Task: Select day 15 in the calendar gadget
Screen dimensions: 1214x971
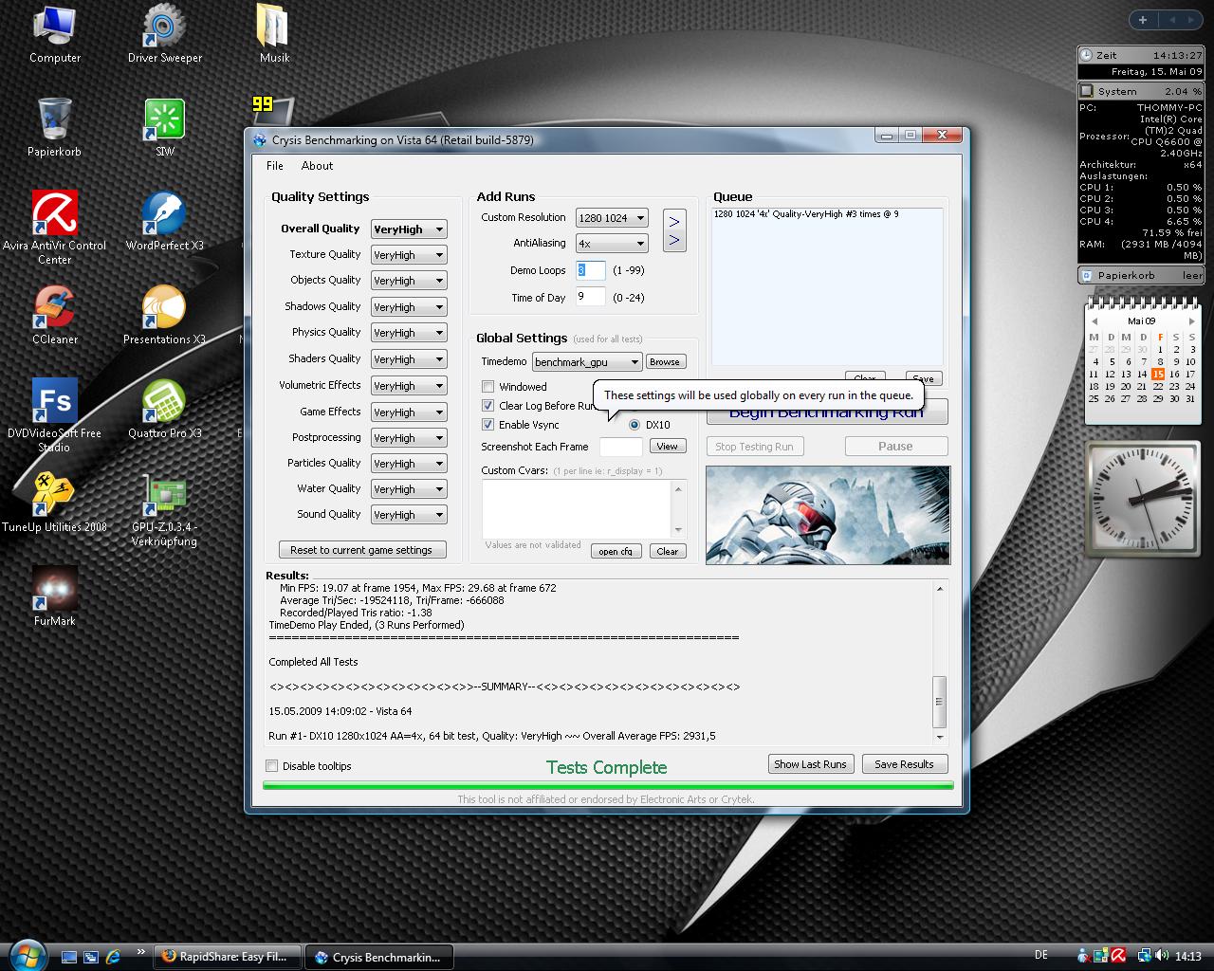Action: click(1158, 374)
